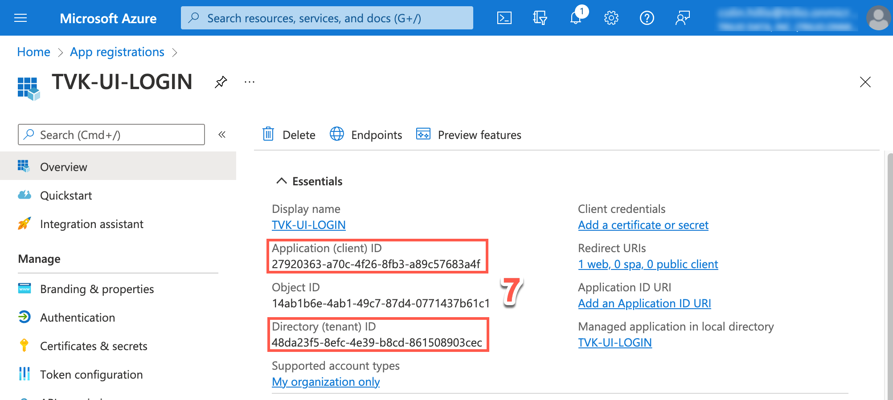Image resolution: width=893 pixels, height=400 pixels.
Task: Launch Cloud Shell from the top bar
Action: (504, 18)
